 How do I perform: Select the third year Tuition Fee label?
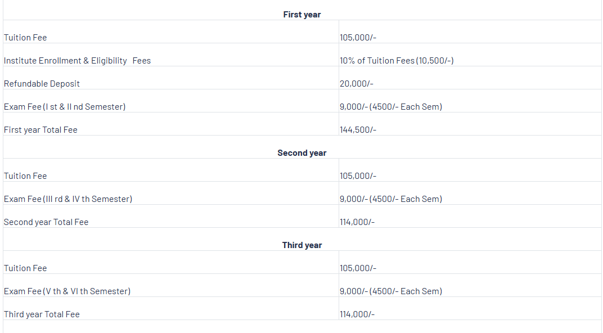pyautogui.click(x=25, y=268)
